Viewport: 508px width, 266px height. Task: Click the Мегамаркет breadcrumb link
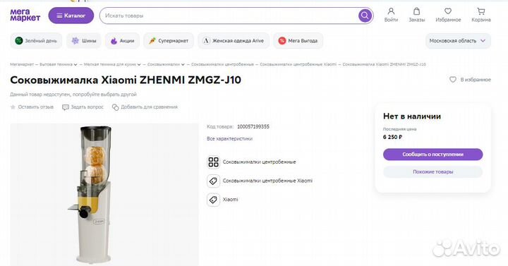pyautogui.click(x=22, y=64)
